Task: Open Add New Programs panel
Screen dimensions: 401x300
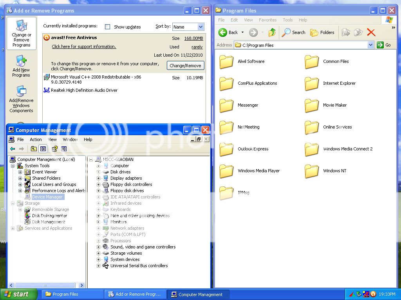Action: [x=21, y=66]
